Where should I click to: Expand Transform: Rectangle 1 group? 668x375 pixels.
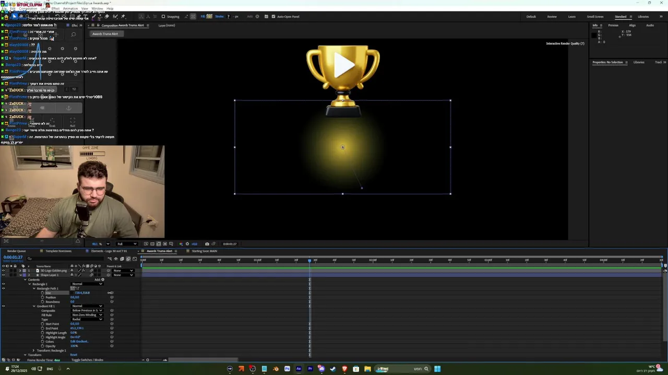tap(33, 351)
